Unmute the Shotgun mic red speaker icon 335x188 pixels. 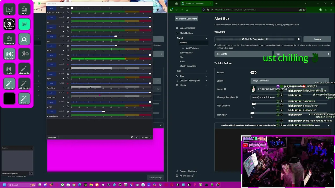click(68, 93)
